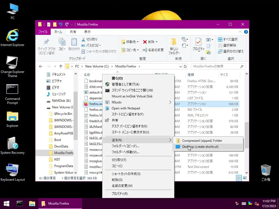Open Command Prompt from taskbar
279x209 pixels.
[20, 204]
